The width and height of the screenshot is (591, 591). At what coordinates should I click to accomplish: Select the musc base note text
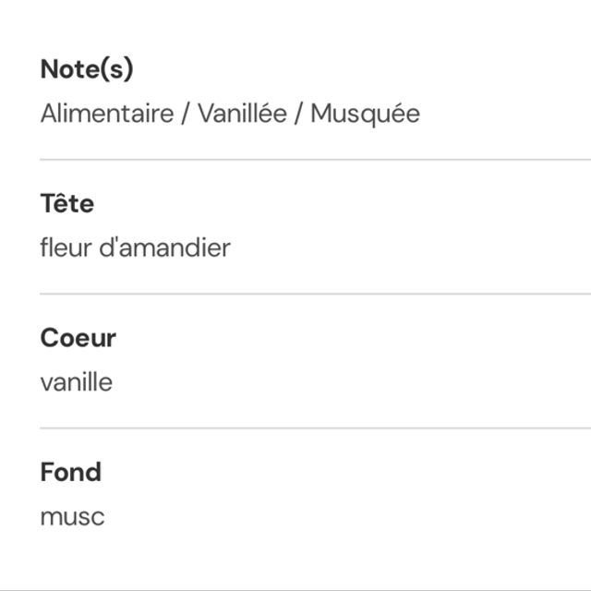coord(72,516)
